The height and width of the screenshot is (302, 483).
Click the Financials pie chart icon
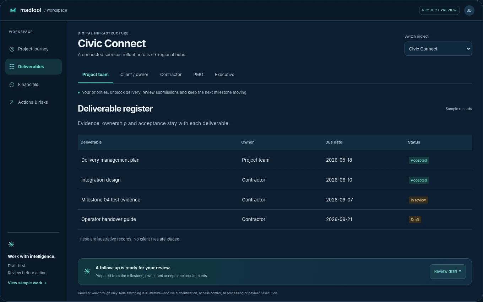click(12, 85)
